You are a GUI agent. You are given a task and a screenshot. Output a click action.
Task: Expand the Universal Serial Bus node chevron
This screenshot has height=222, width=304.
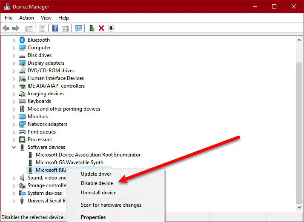[x=14, y=201]
